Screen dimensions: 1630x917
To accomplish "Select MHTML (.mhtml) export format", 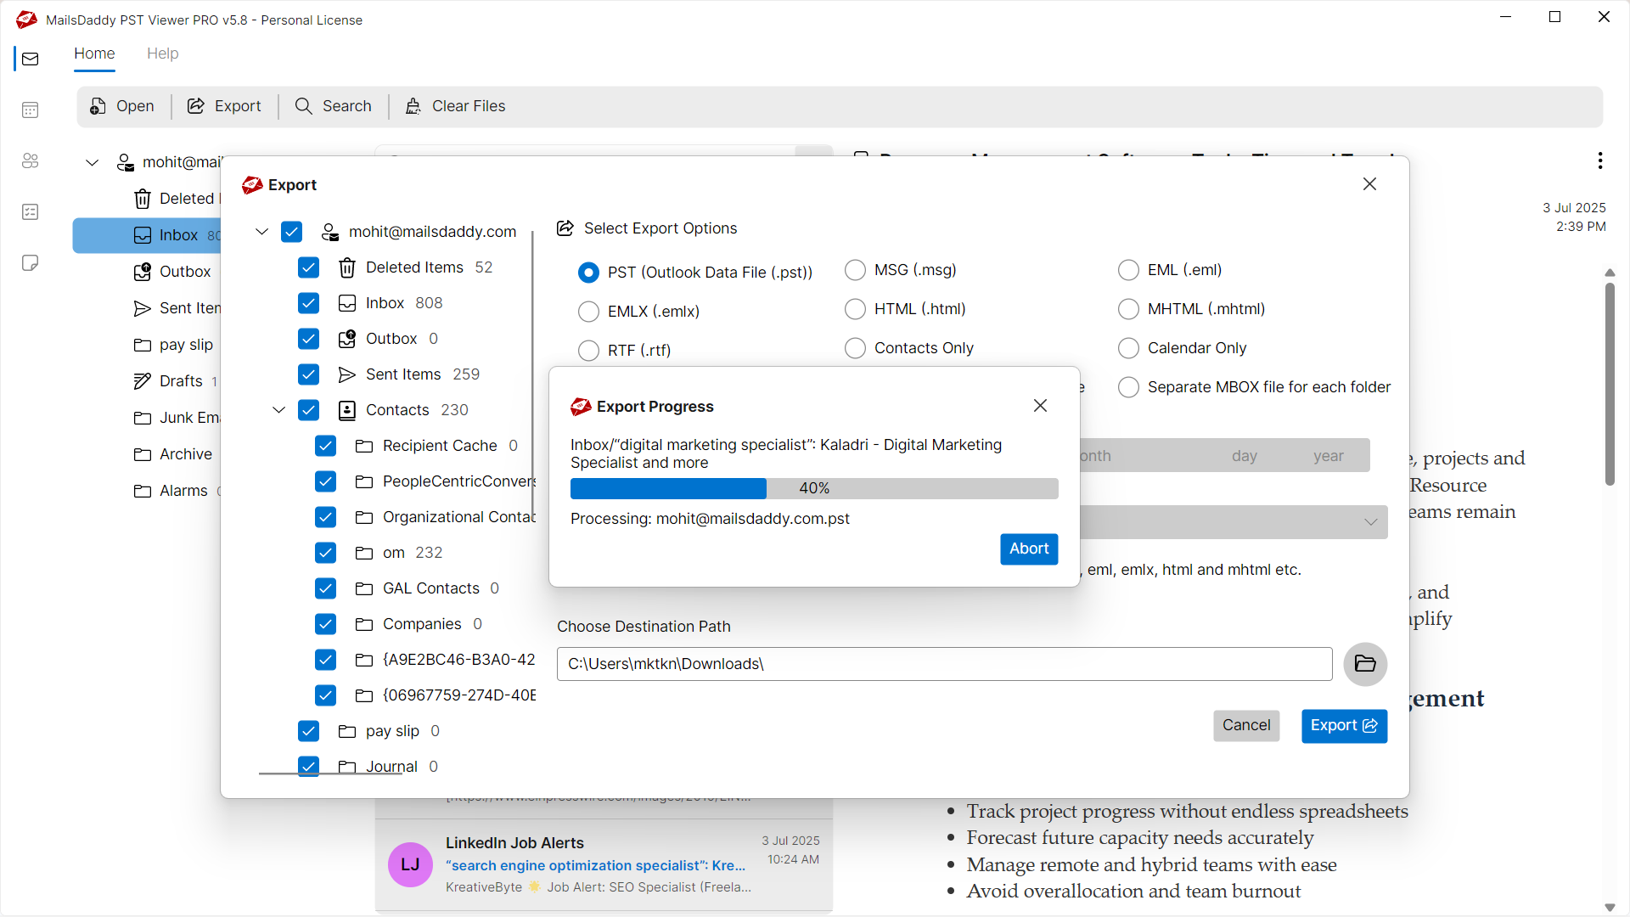I will click(1128, 309).
